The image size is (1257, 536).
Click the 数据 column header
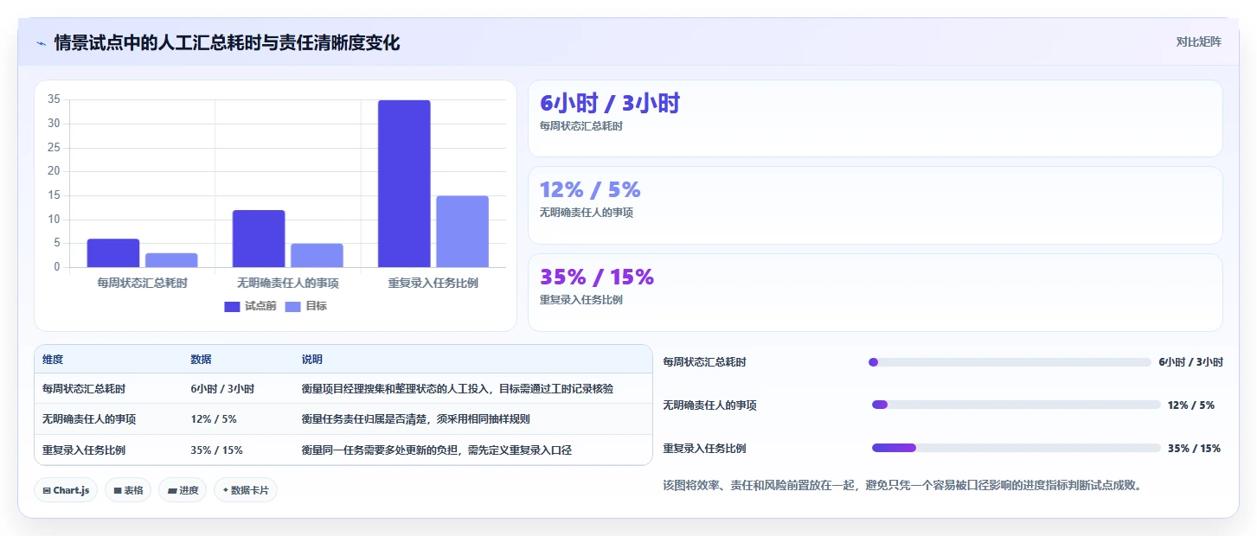[201, 360]
